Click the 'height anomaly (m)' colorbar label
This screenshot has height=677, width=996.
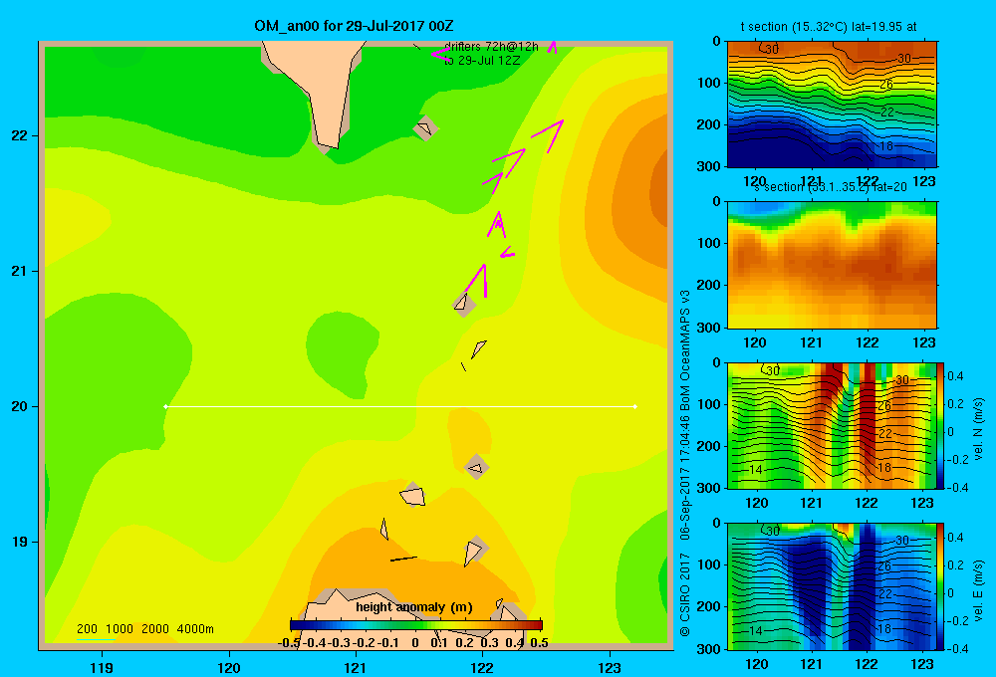pos(414,607)
